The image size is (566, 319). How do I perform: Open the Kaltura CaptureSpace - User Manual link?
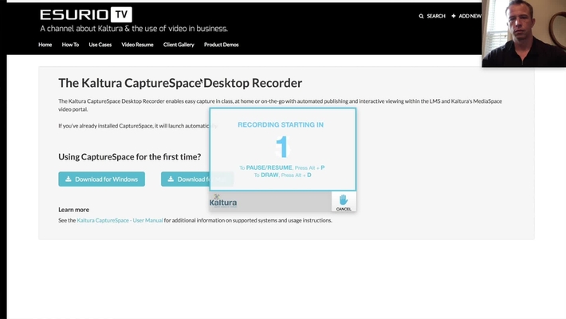pos(120,220)
